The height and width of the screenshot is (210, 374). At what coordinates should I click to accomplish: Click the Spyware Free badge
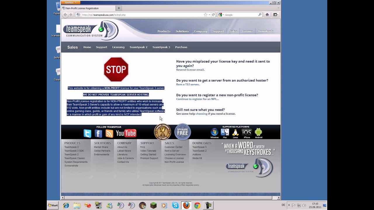tap(183, 132)
